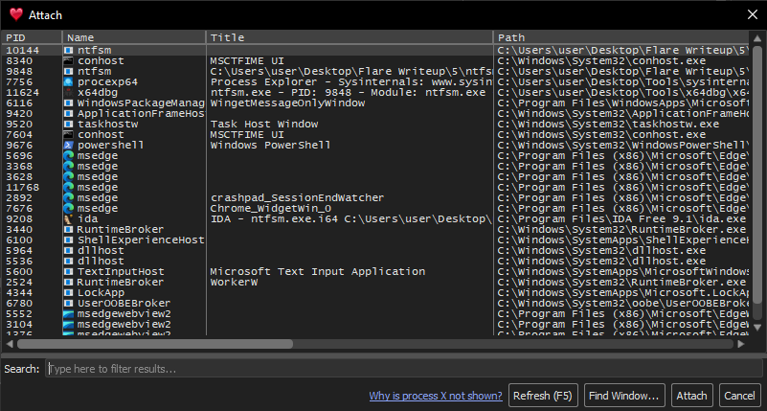Image resolution: width=767 pixels, height=411 pixels.
Task: Select title 'Windows PowerShell'
Action: tap(270, 146)
